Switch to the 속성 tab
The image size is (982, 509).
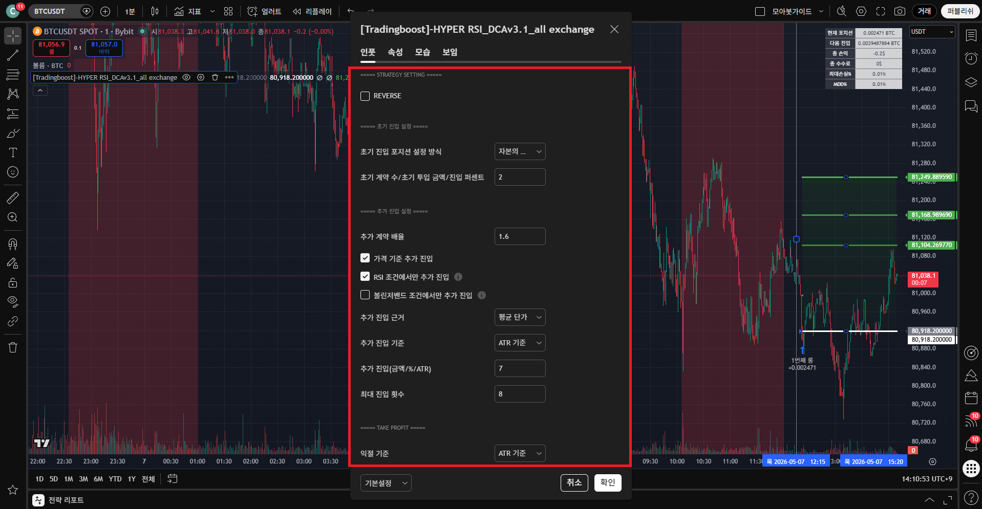[x=395, y=52]
